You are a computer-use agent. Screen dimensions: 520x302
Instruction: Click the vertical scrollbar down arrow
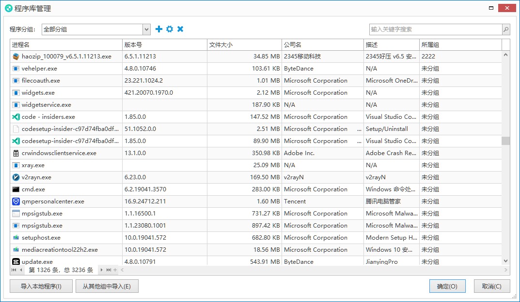click(505, 261)
